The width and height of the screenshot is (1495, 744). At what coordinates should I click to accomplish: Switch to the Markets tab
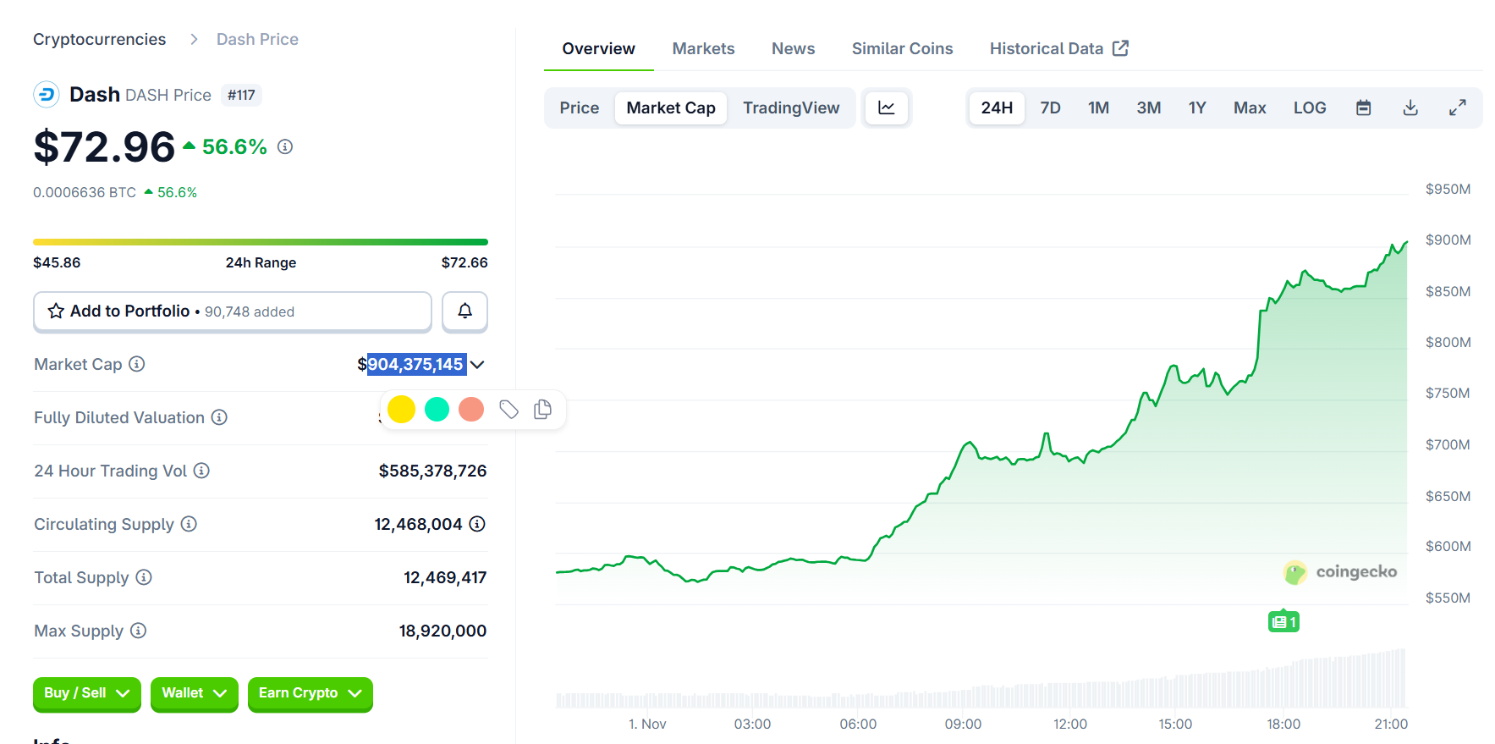(703, 49)
